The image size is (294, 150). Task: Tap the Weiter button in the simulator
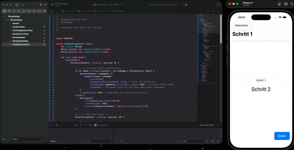pyautogui.click(x=282, y=136)
